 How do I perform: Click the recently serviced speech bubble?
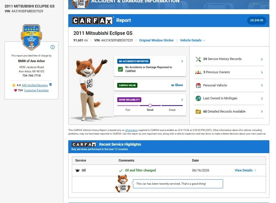pyautogui.click(x=178, y=184)
